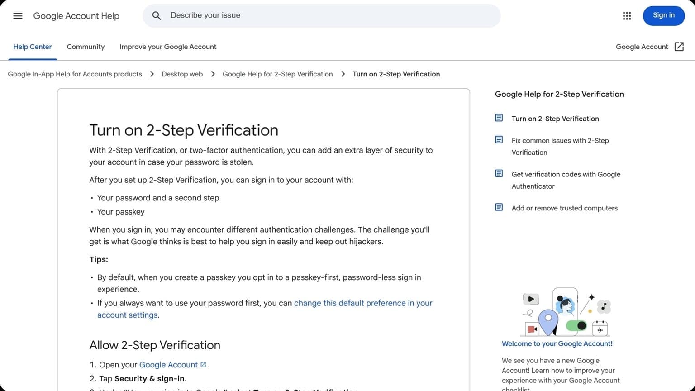Viewport: 695px width, 391px height.
Task: Click the document icon beside Fix common issues
Action: (x=499, y=140)
